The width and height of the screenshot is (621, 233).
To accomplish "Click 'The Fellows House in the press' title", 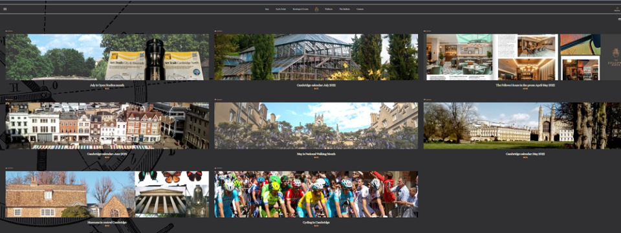I will 525,85.
